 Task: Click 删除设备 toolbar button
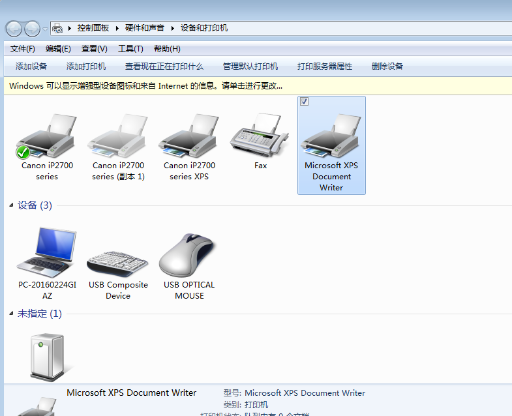[x=387, y=67]
